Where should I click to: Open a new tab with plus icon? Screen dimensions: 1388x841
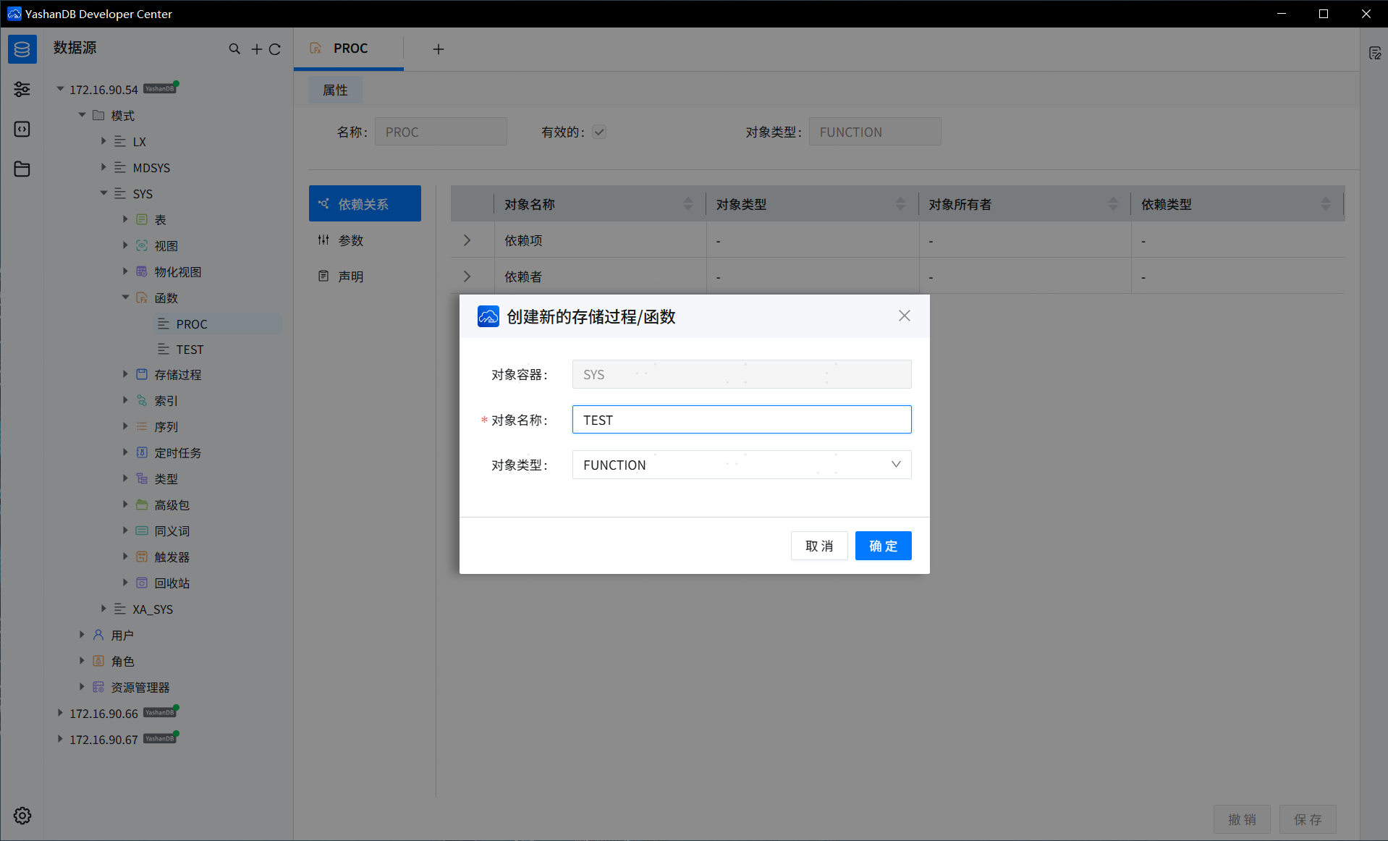tap(439, 48)
